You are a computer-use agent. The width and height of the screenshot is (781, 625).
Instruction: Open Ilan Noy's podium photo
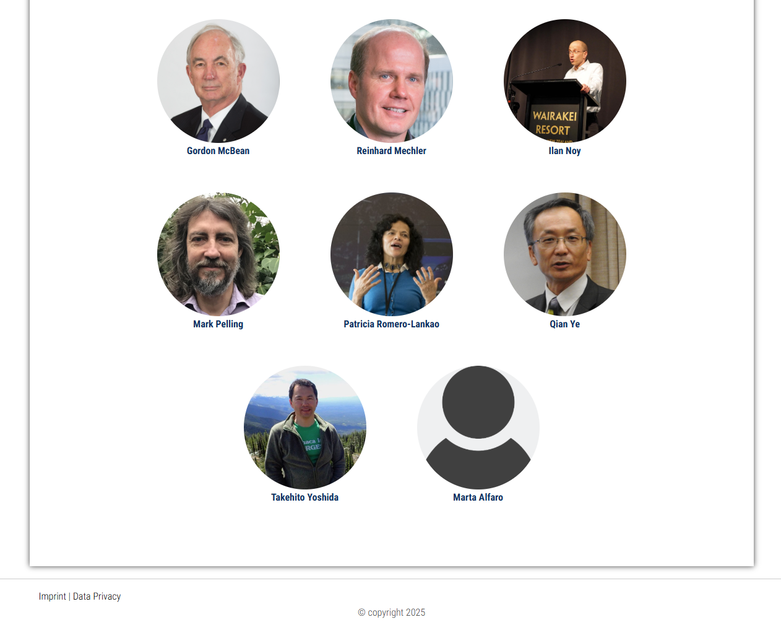tap(565, 81)
